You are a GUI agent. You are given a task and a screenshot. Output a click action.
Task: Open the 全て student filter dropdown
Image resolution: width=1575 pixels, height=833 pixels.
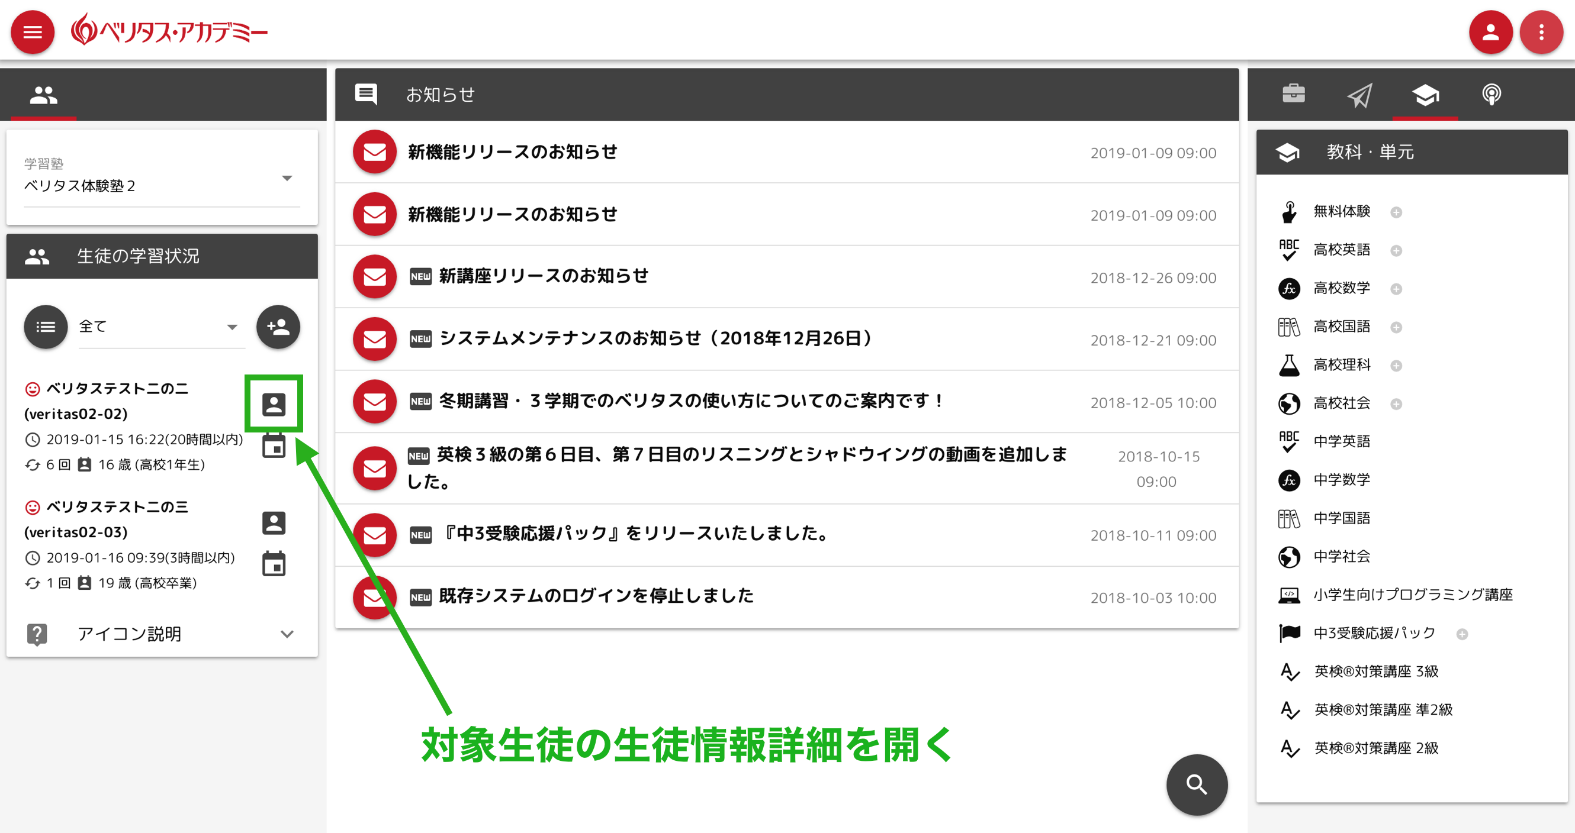[x=232, y=327]
